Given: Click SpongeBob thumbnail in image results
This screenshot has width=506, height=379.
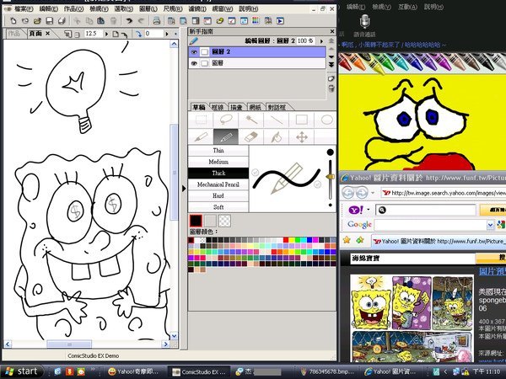Looking at the screenshot, I should tap(370, 302).
